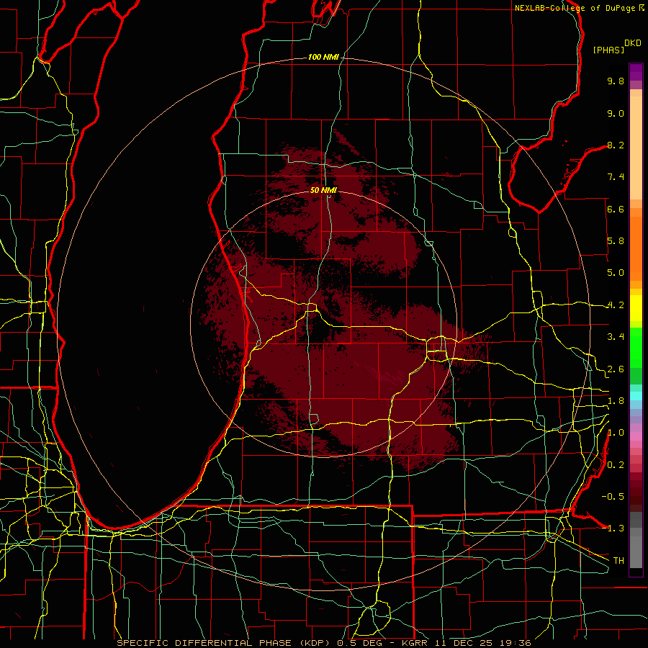Click the 4.2 scale value

(616, 305)
